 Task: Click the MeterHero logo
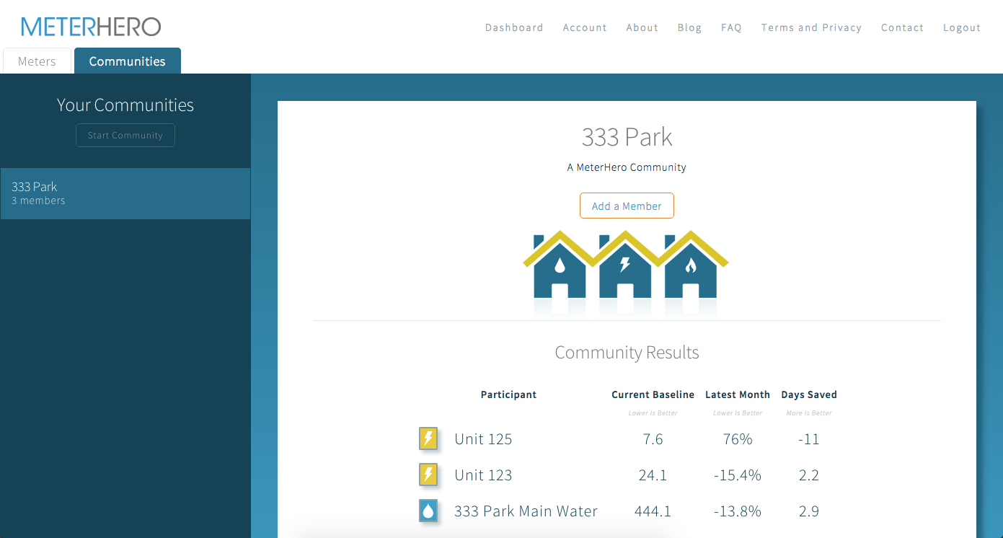pyautogui.click(x=91, y=27)
